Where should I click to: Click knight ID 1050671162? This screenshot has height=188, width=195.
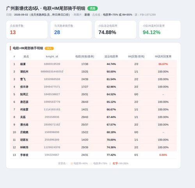(52, 124)
